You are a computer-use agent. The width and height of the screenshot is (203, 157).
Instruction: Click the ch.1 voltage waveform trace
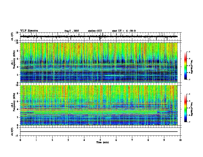[x=99, y=36]
